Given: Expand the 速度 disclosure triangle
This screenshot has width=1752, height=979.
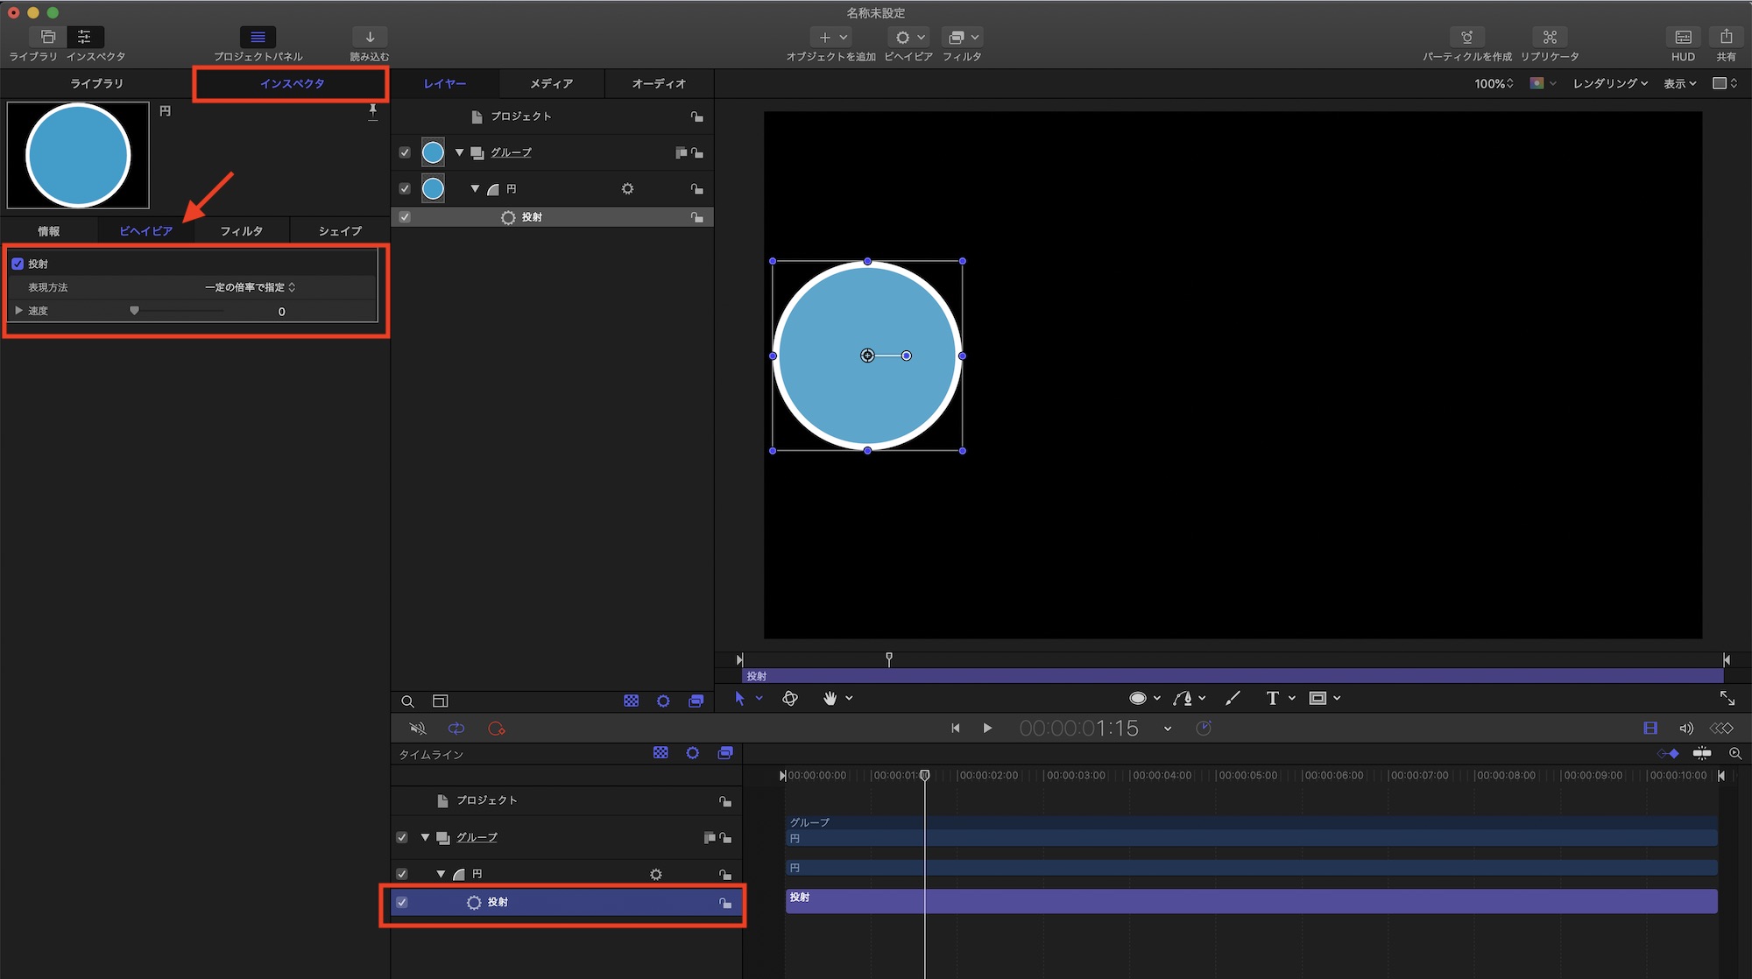Looking at the screenshot, I should click(x=18, y=311).
